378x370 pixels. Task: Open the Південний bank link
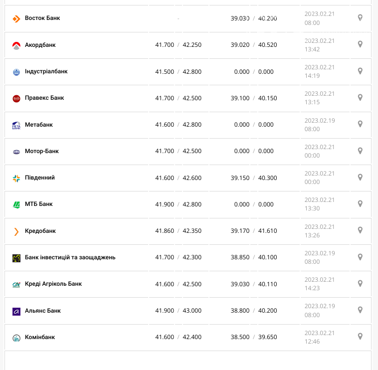click(x=40, y=178)
